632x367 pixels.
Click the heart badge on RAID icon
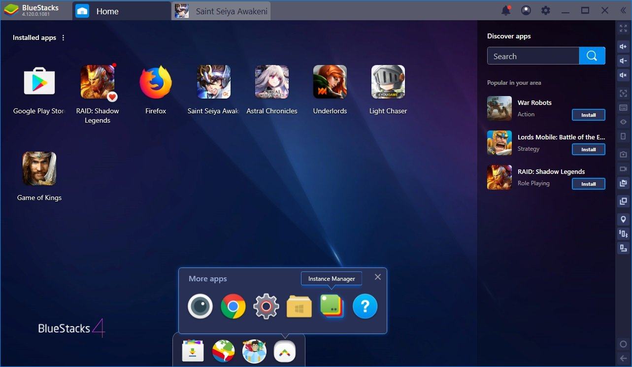point(112,96)
